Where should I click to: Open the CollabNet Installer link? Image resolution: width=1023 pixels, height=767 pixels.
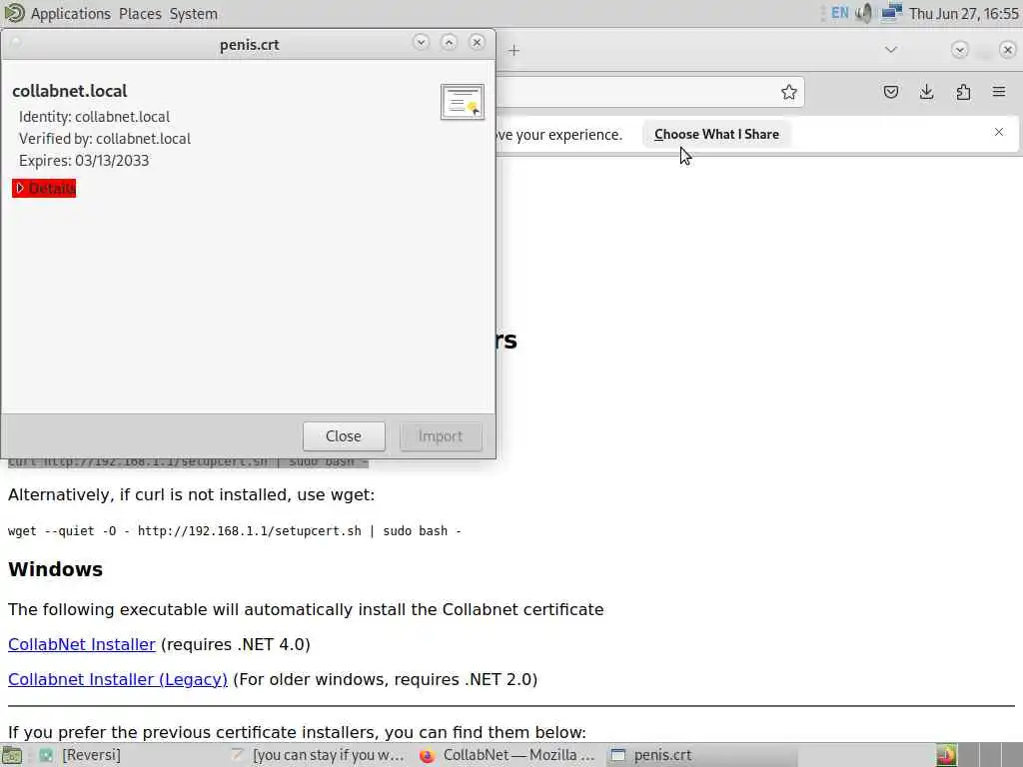82,644
